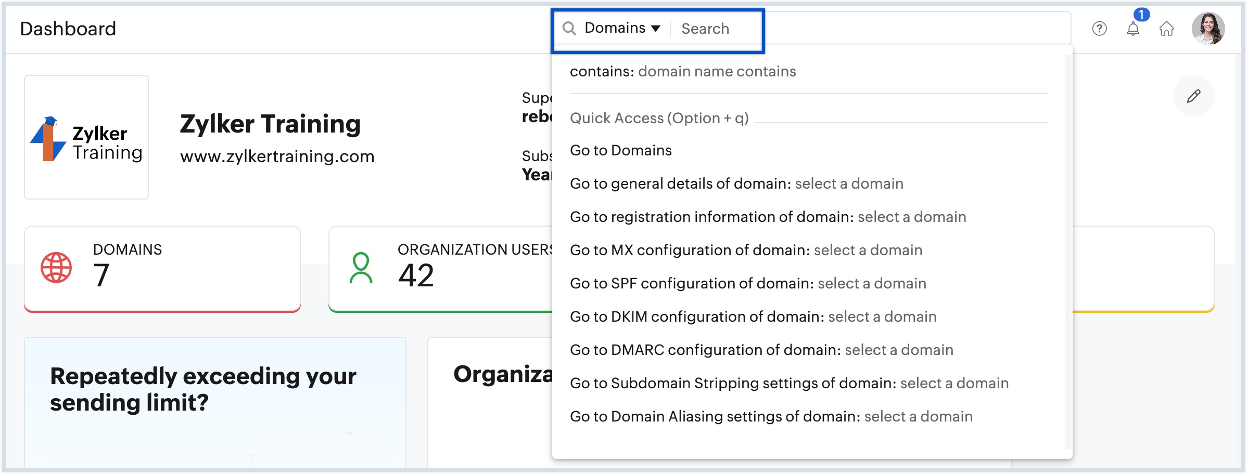The height and width of the screenshot is (474, 1247).
Task: Pick Go to SPF configuration of domain
Action: tap(747, 283)
